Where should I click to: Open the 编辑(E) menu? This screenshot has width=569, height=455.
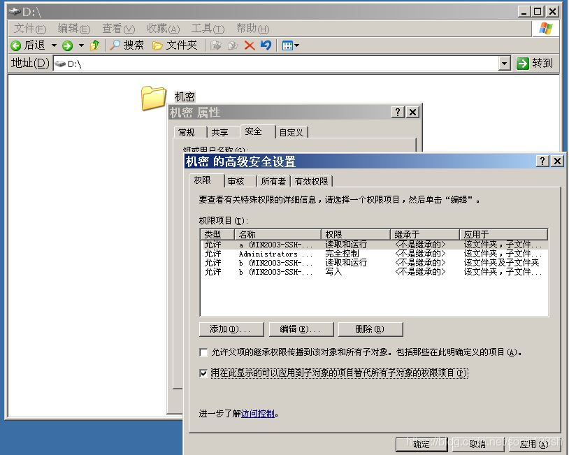pos(73,28)
